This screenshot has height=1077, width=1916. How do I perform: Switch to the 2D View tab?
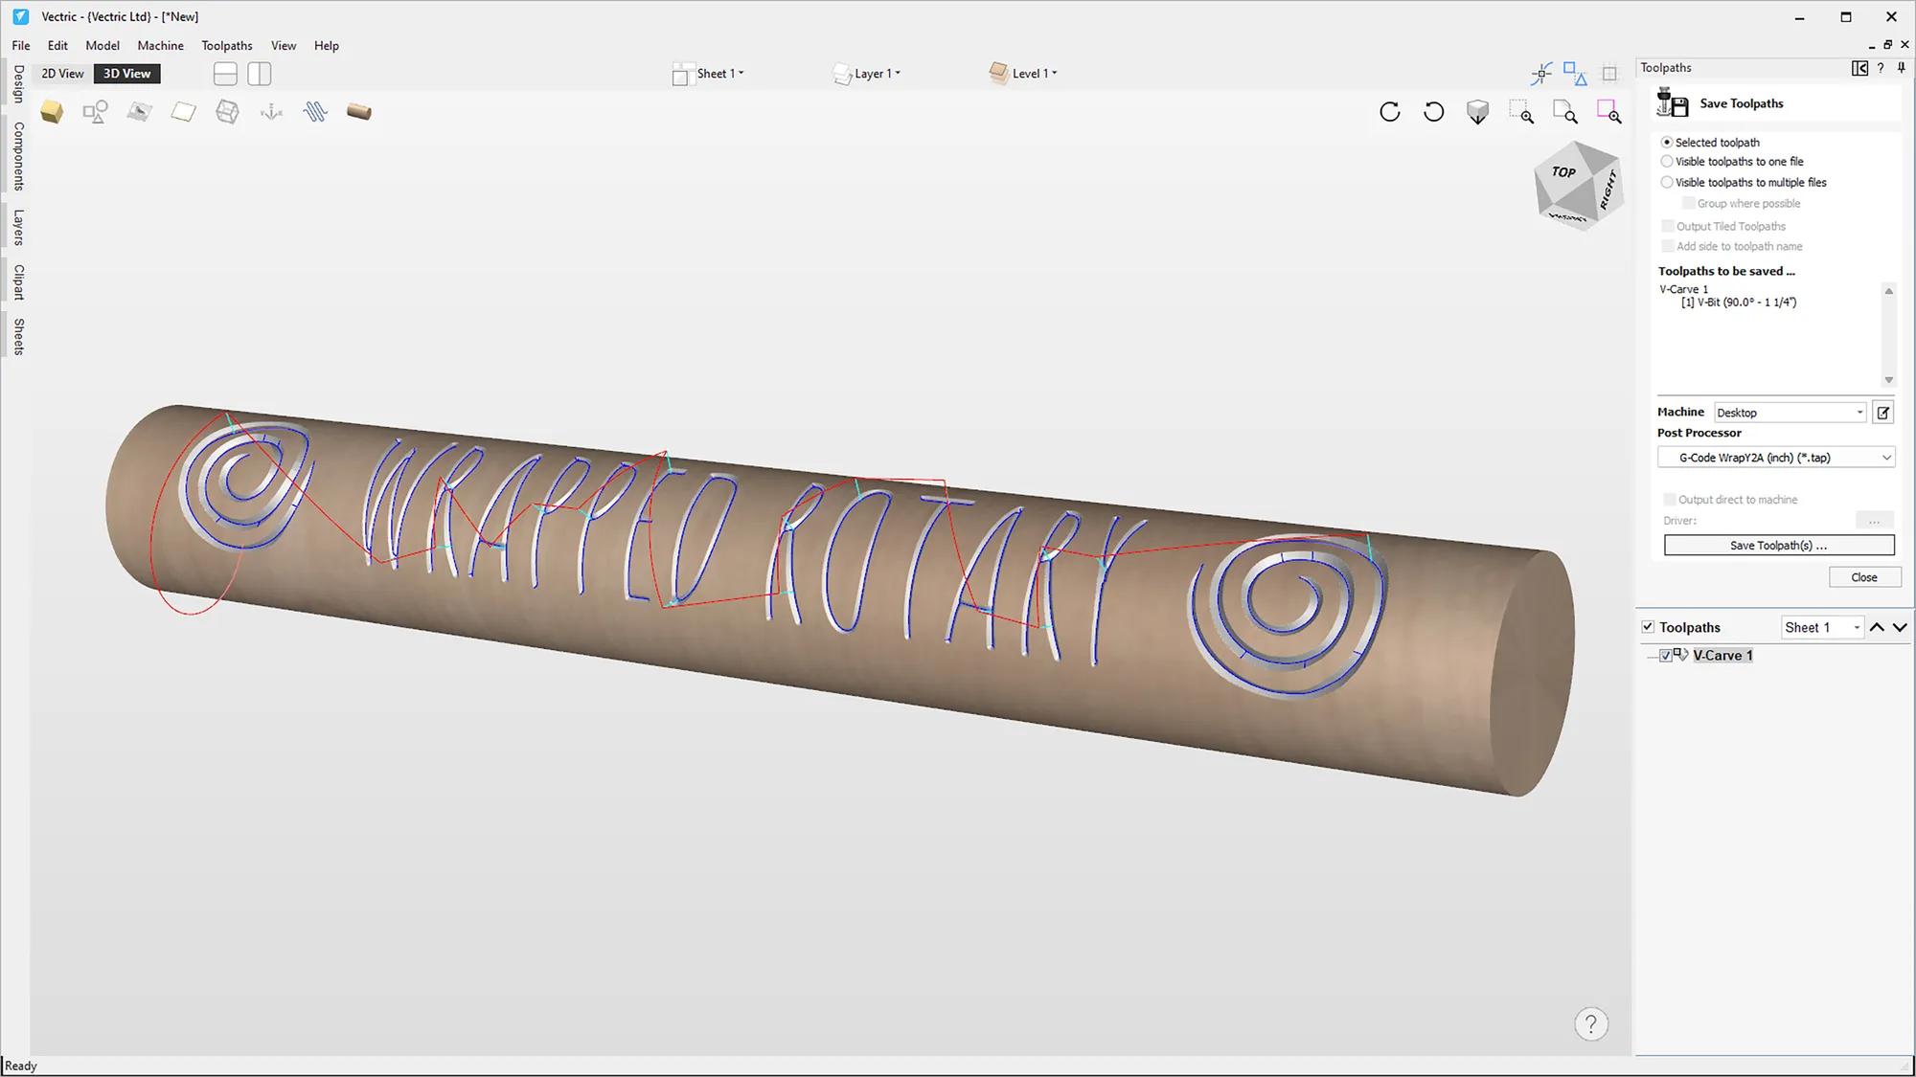pyautogui.click(x=61, y=73)
